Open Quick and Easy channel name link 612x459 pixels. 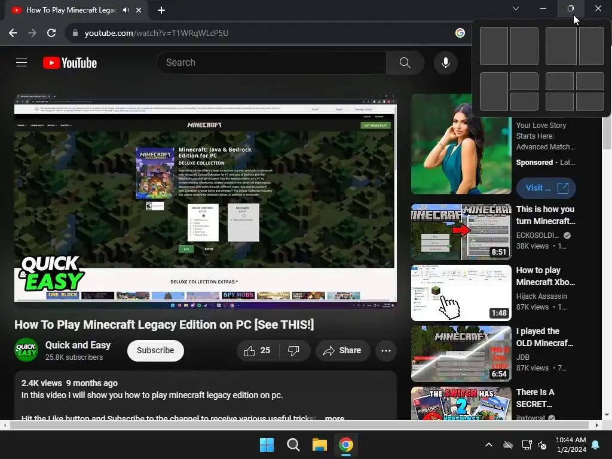coord(78,345)
